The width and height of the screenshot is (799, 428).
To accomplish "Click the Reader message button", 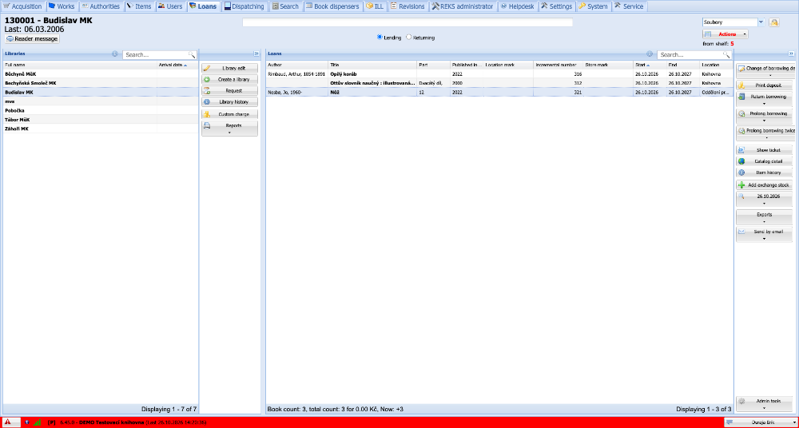I will click(x=32, y=38).
